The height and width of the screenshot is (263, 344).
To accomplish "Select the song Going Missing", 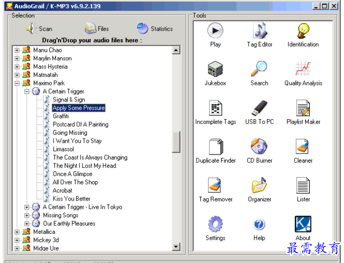I will 70,132.
